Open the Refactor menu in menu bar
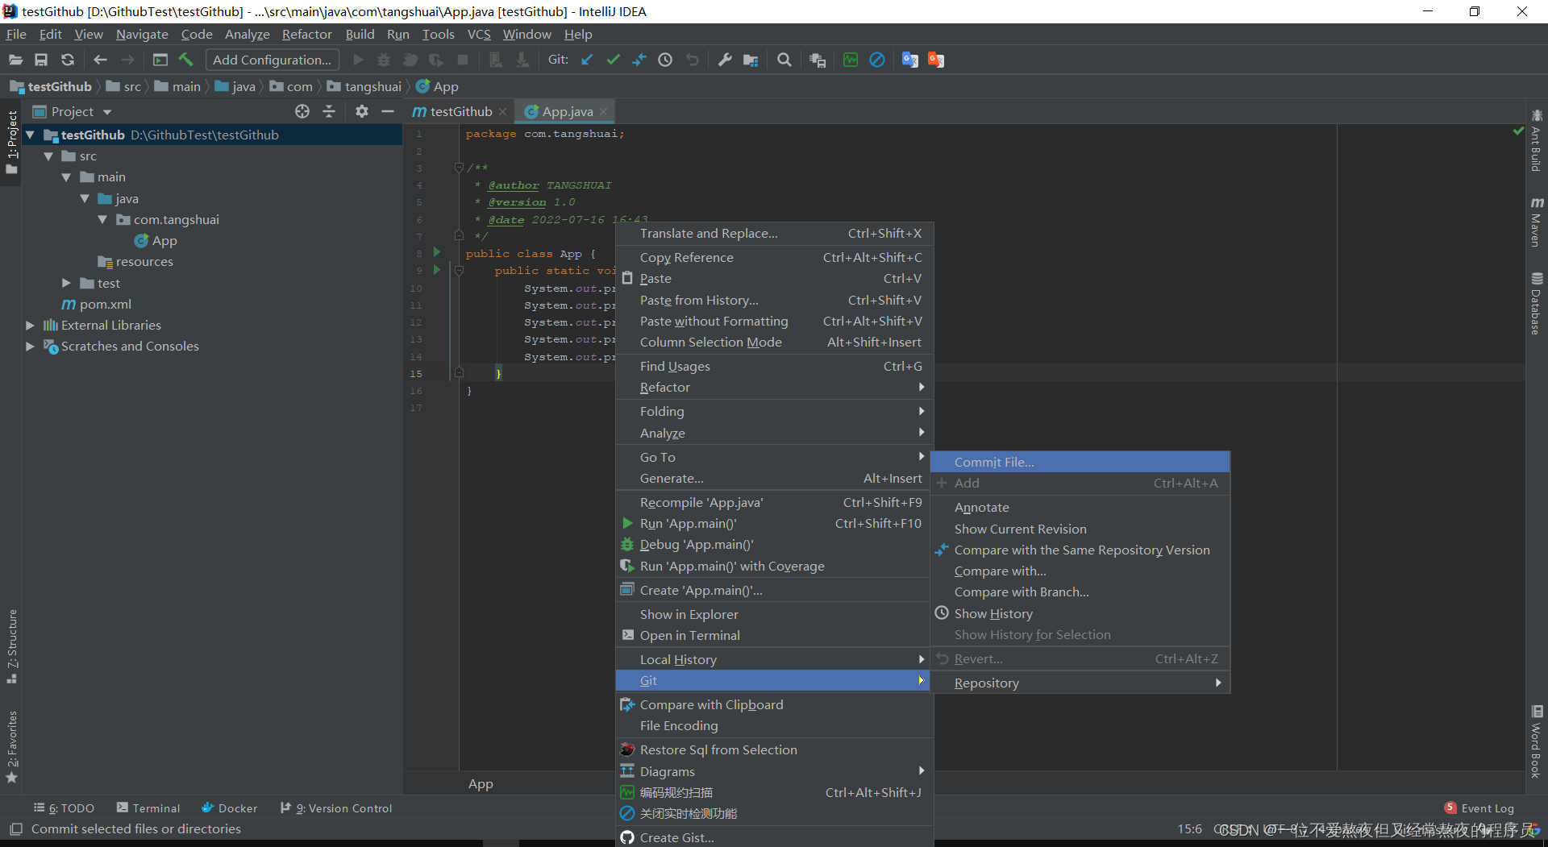Screen dimensions: 1548x847 point(307,34)
